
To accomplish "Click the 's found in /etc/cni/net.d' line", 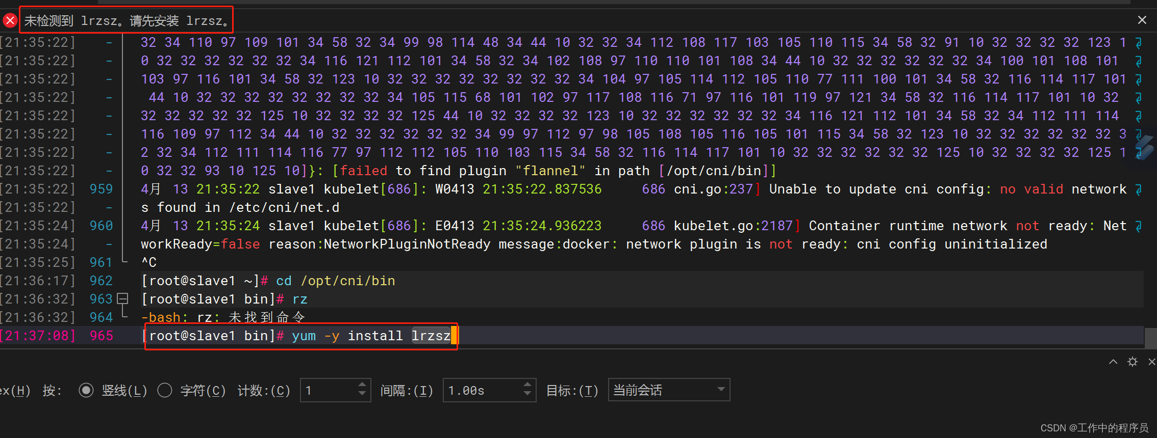I will coord(240,207).
